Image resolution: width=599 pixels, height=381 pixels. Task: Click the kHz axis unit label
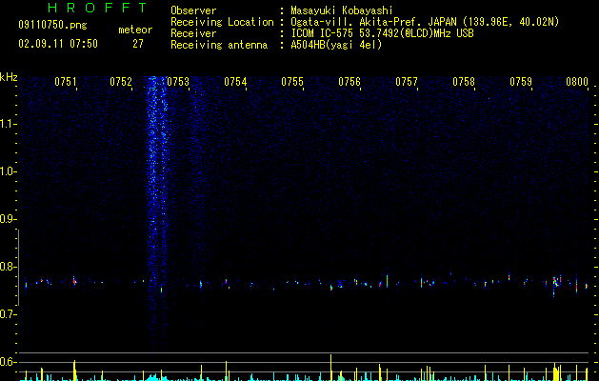tap(9, 77)
